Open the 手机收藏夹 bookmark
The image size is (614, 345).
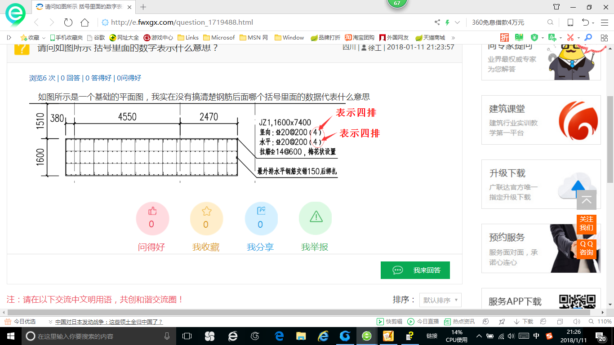coord(67,38)
